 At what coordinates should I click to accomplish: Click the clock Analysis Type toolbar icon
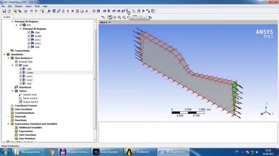click(94, 11)
